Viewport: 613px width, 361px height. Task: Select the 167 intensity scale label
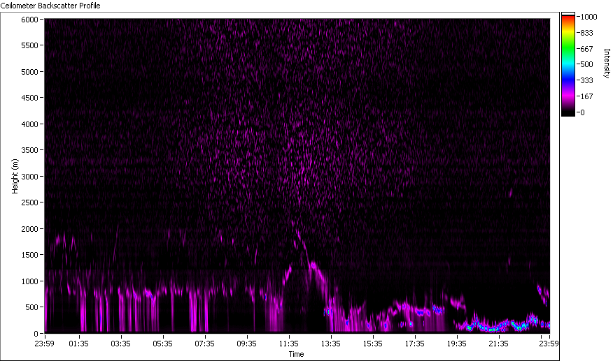pyautogui.click(x=587, y=96)
